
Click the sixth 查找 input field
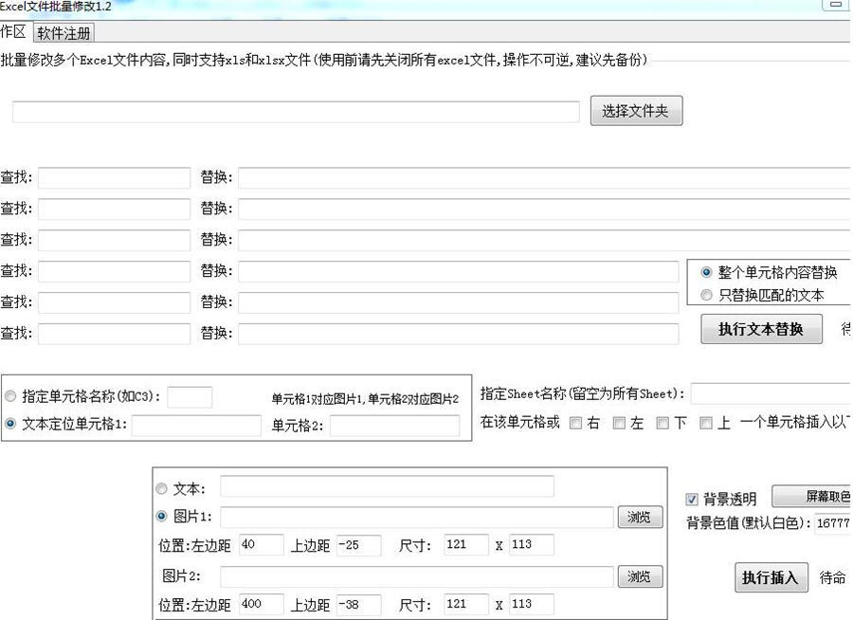[x=115, y=334]
